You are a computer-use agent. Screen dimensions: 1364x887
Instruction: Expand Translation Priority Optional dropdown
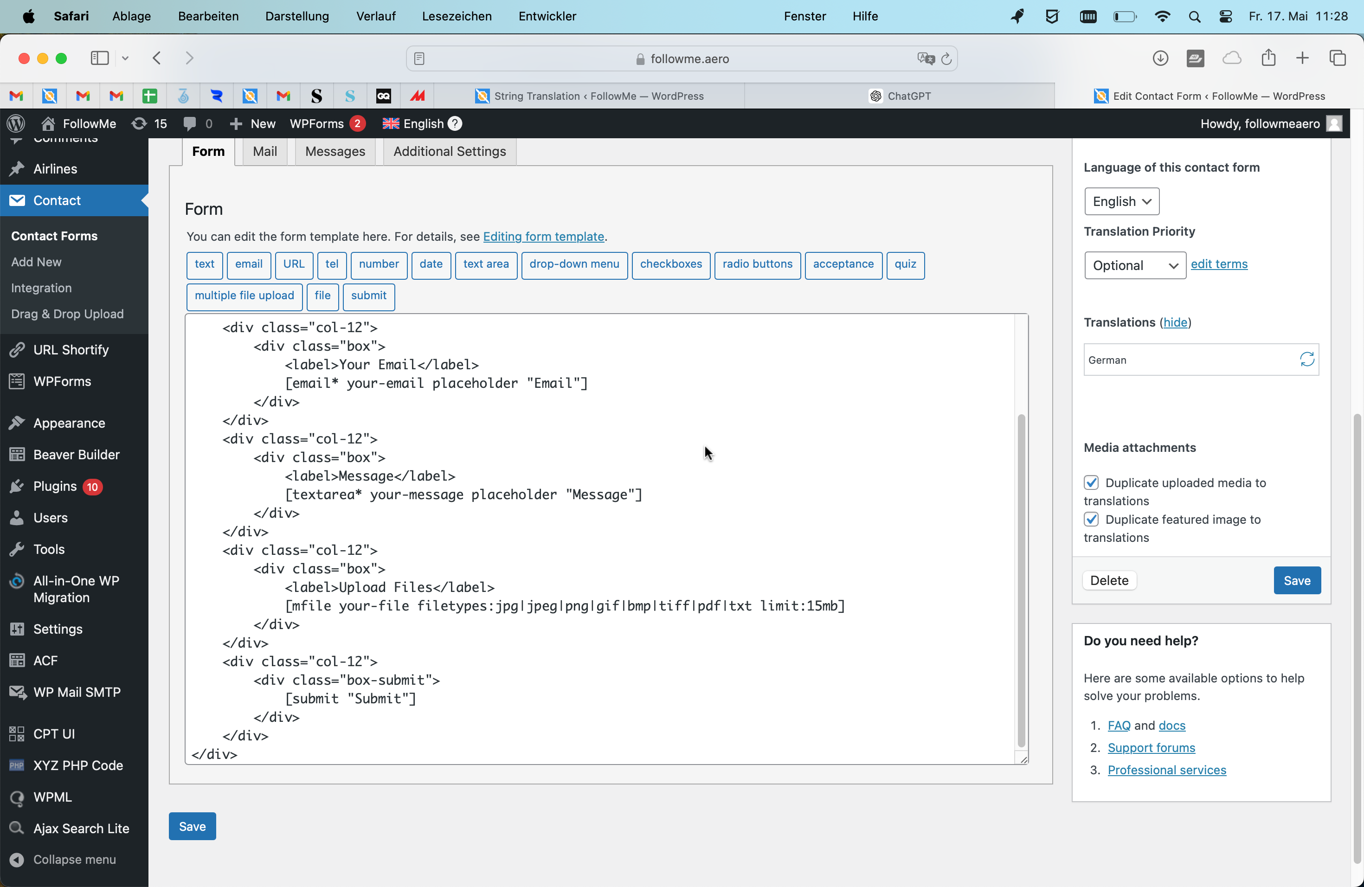tap(1135, 265)
